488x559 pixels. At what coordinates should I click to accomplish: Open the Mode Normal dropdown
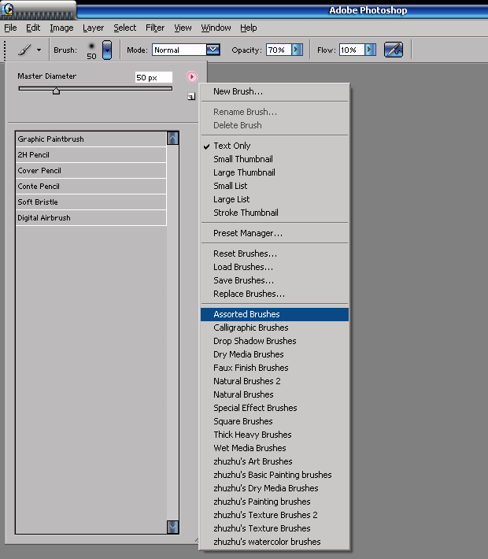(186, 50)
